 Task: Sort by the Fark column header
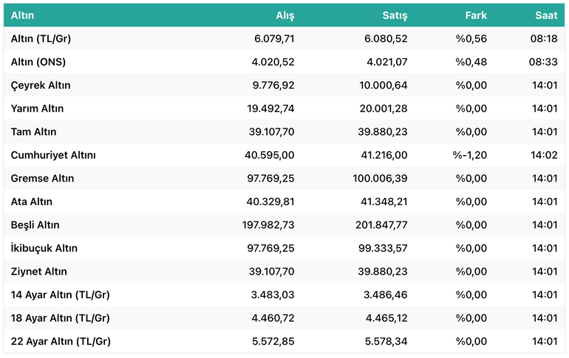476,16
